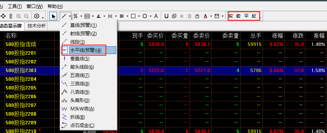
Task: Expand the angle tool dropdown arrow
Action: click(104, 16)
